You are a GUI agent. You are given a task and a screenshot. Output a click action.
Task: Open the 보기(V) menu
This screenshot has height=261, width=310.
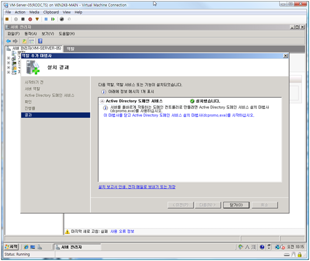pos(48,34)
